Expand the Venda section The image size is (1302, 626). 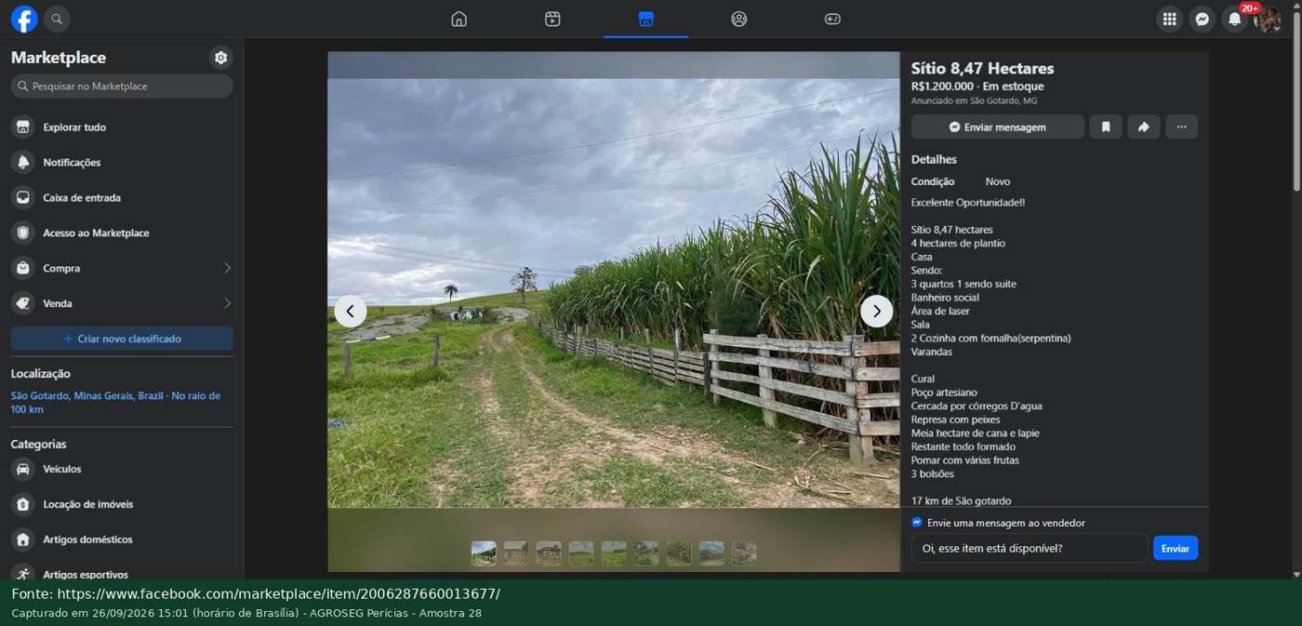pos(122,304)
